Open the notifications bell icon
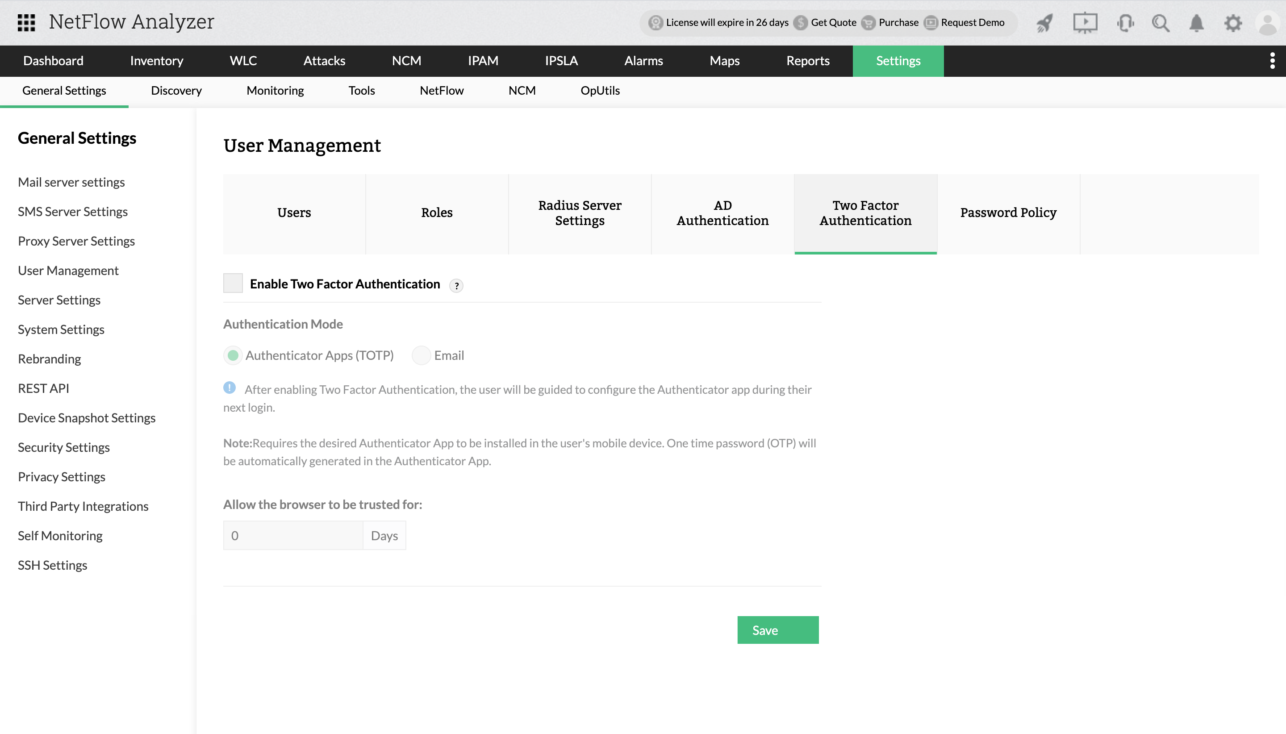 [1196, 23]
